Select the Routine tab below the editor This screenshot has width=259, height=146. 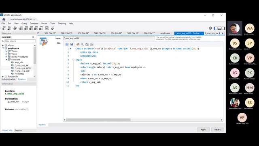tap(42, 125)
